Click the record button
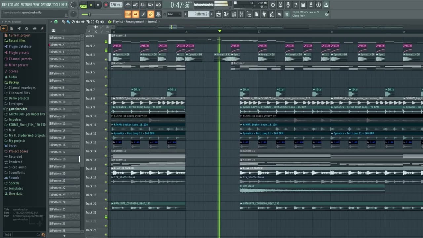Viewport: 423px width, 238px height. click(x=106, y=5)
